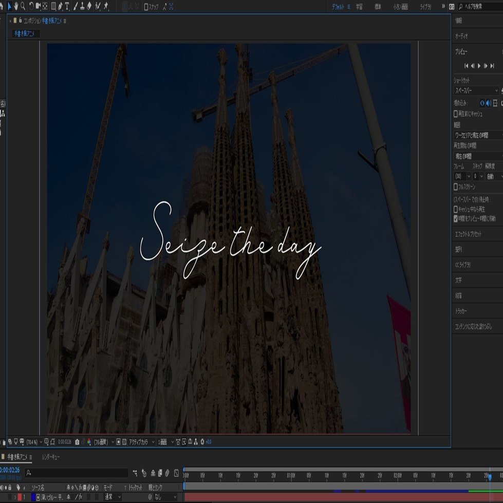
Task: Open the 1画面 view layout dropdown
Action: [x=165, y=442]
